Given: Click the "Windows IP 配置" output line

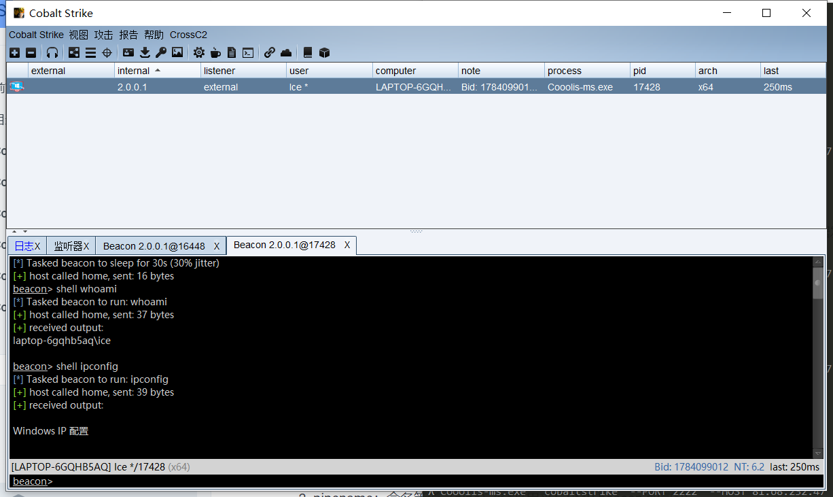Looking at the screenshot, I should point(51,431).
